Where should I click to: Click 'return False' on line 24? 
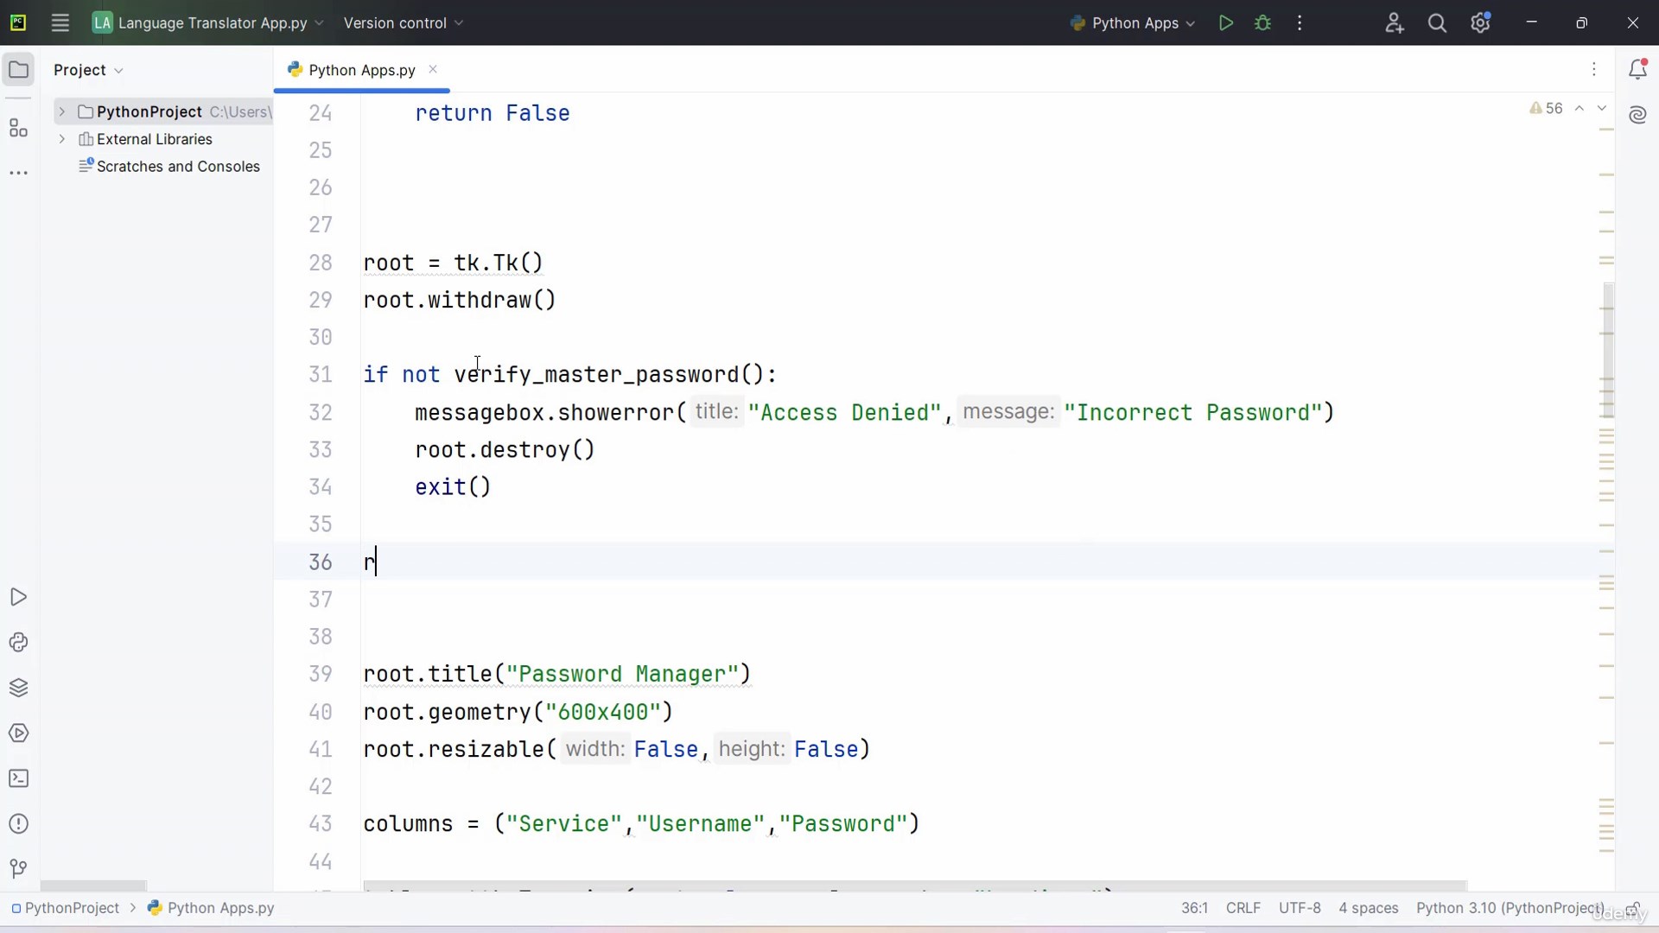click(x=493, y=113)
